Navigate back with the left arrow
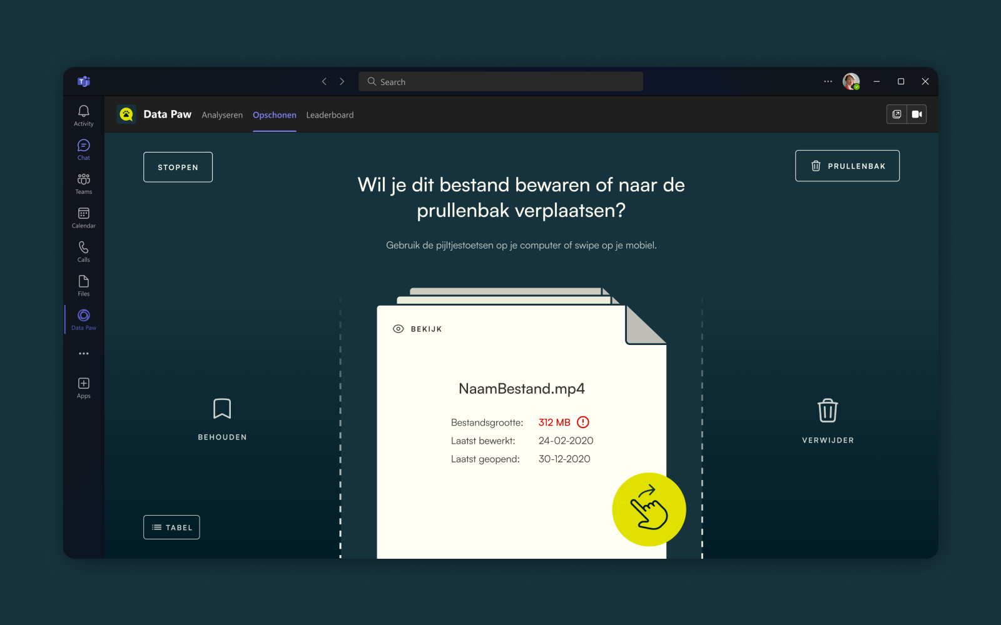This screenshot has height=625, width=1001. (324, 81)
